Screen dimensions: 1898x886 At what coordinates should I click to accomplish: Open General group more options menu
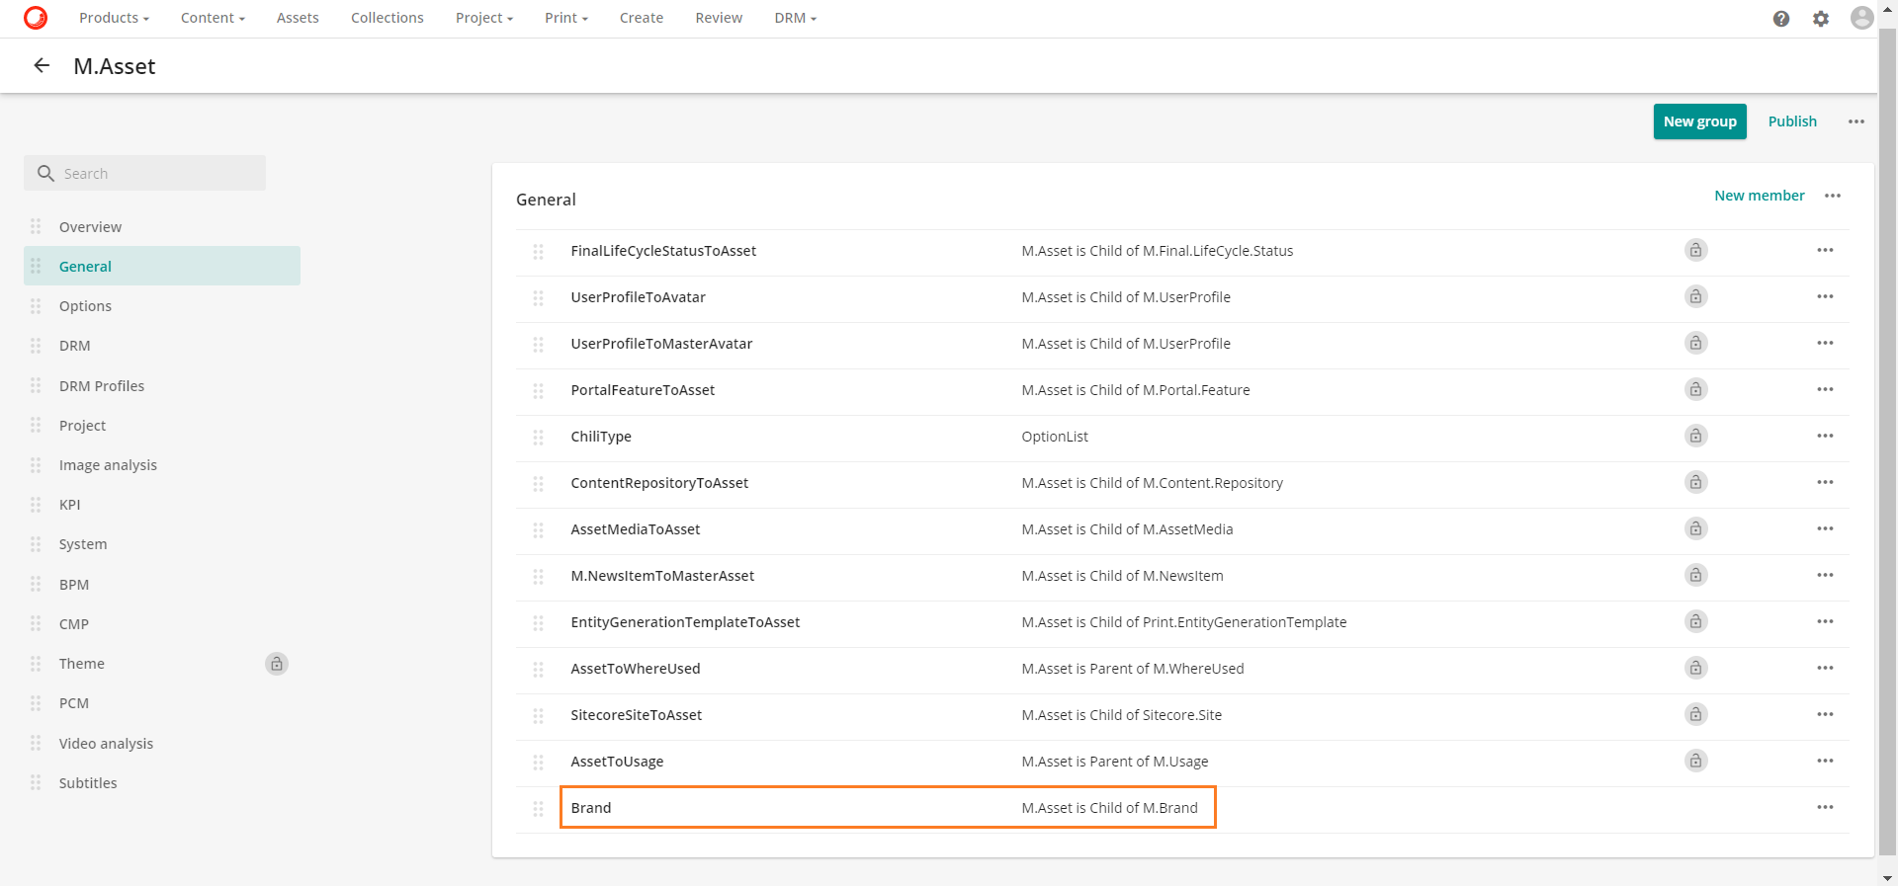[1833, 196]
